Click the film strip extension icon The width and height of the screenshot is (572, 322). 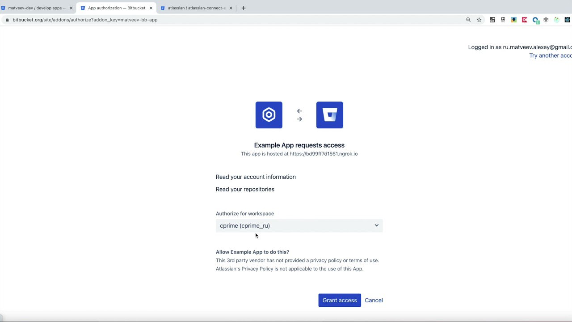(503, 20)
